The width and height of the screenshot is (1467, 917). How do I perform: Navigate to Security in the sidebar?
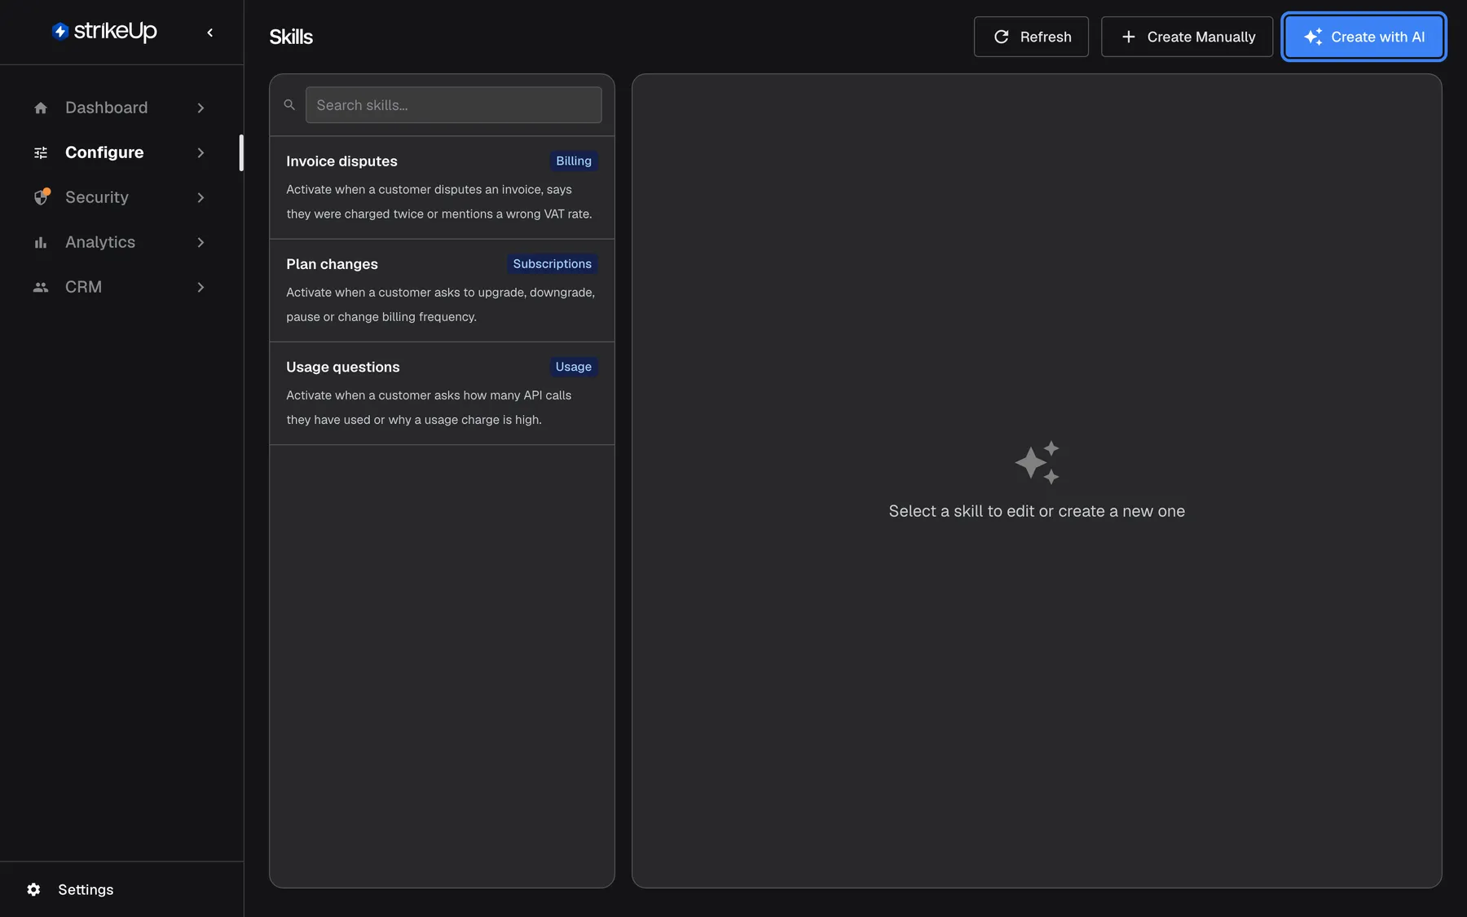pos(97,197)
